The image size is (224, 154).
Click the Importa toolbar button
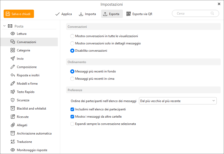click(87, 14)
